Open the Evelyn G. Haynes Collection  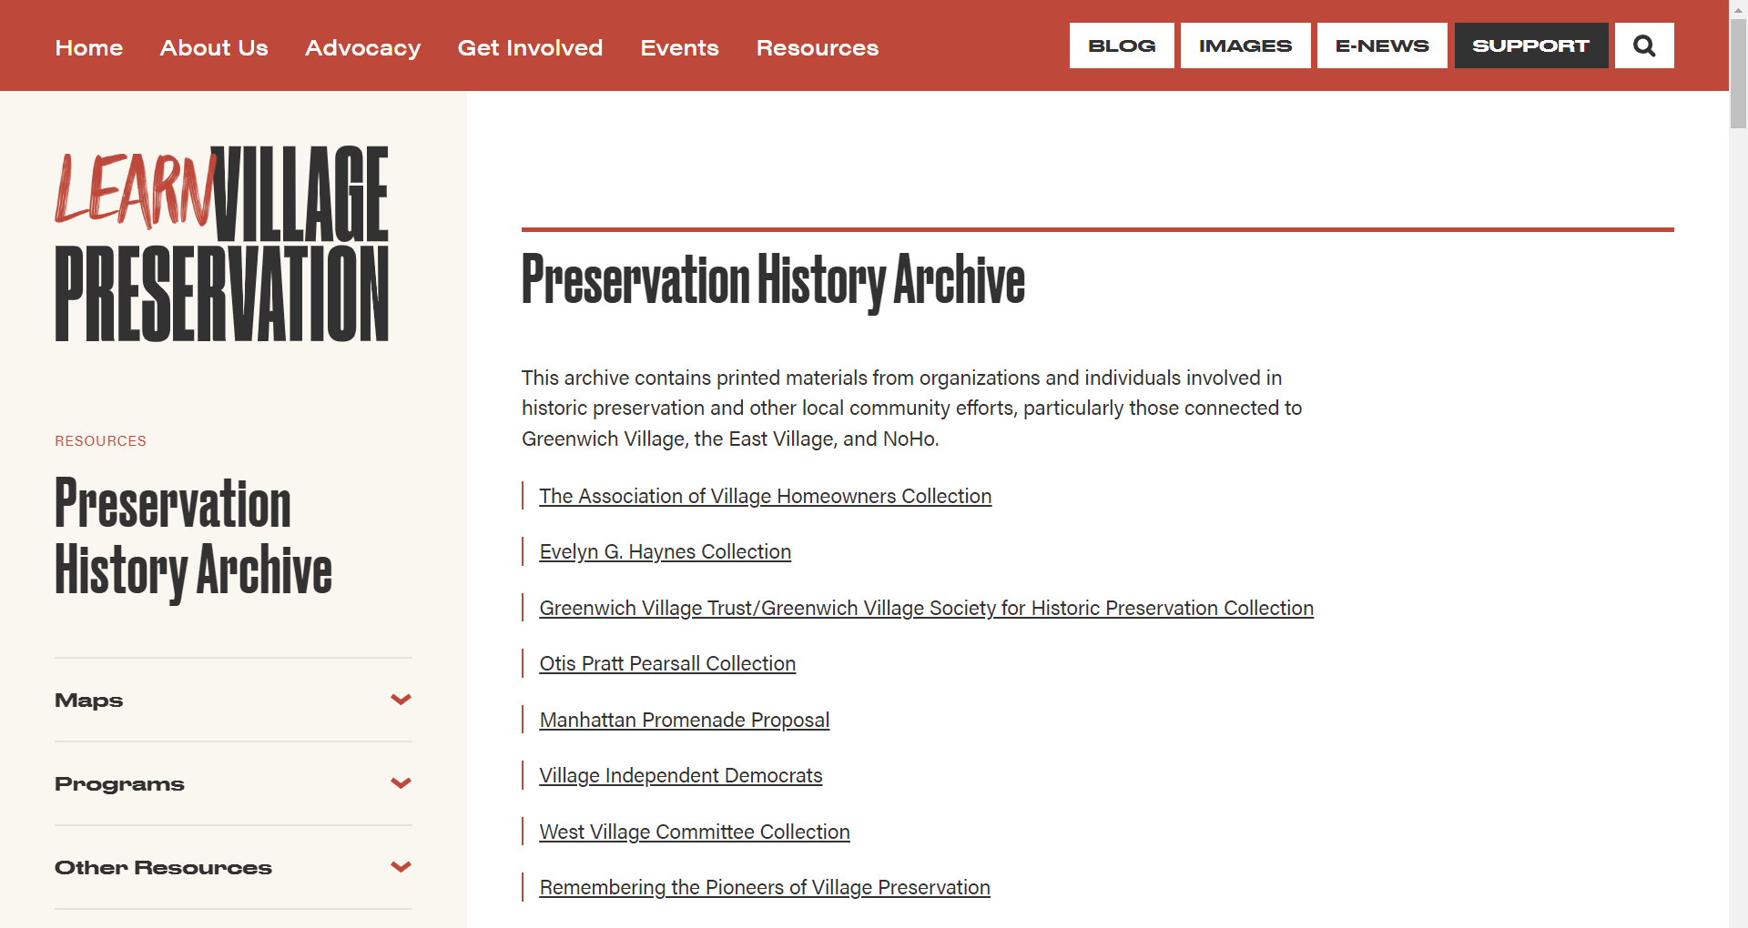(665, 552)
